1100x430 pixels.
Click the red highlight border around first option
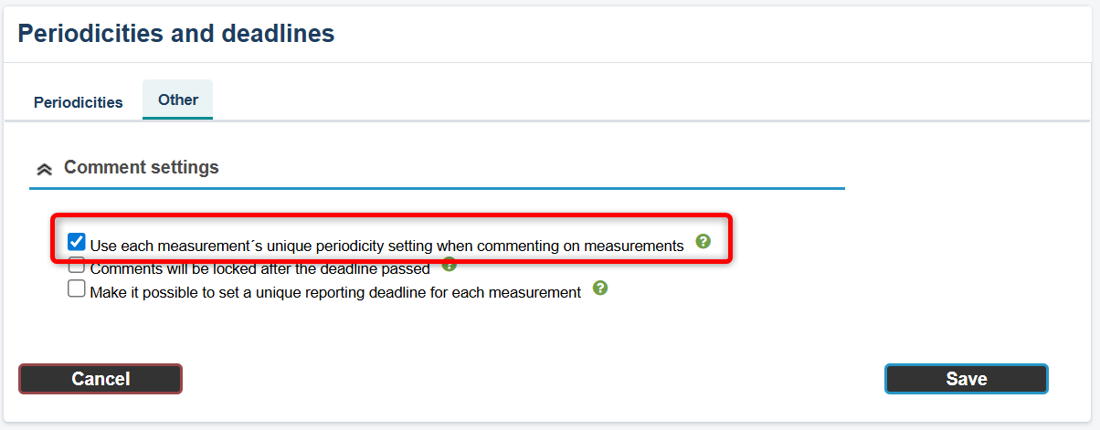pyautogui.click(x=393, y=216)
